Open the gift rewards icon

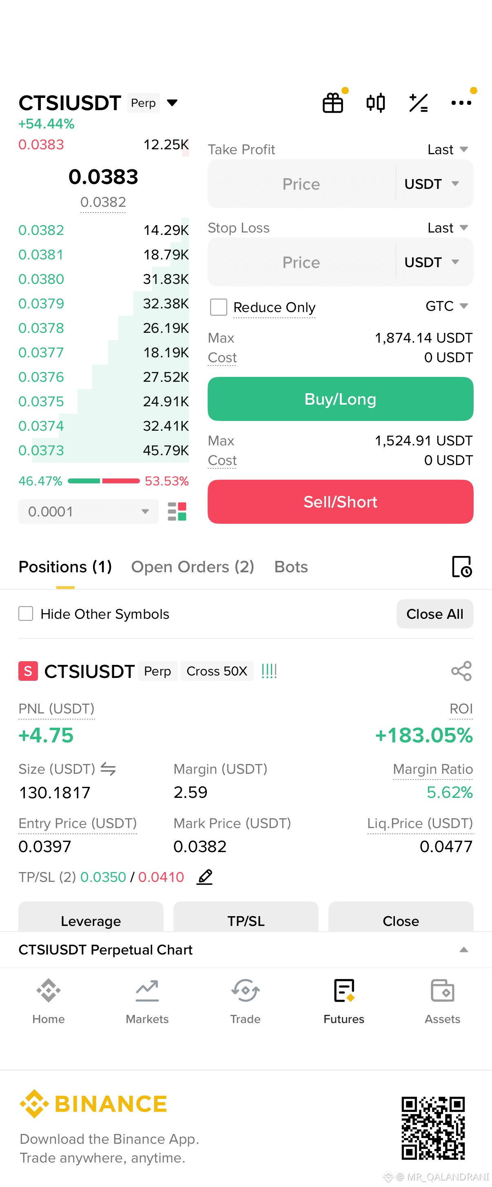coord(332,103)
